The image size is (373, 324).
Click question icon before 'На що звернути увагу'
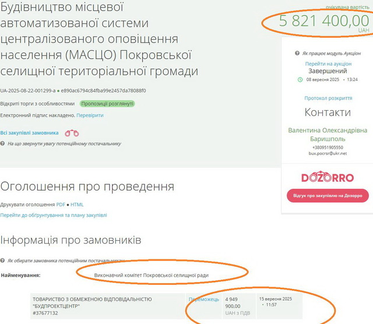(2, 144)
